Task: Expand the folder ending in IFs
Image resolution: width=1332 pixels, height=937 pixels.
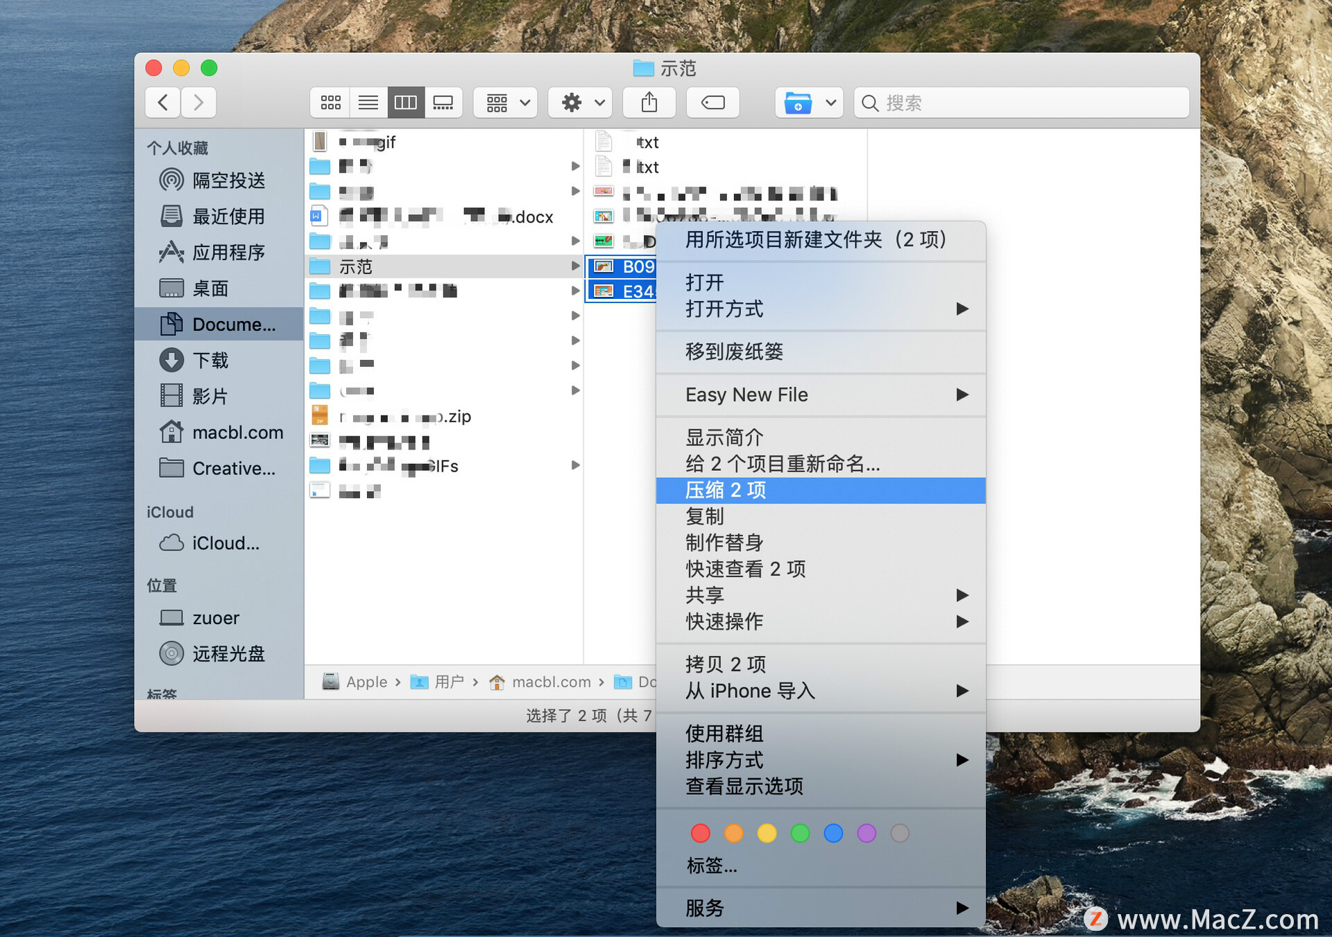Action: [x=575, y=465]
